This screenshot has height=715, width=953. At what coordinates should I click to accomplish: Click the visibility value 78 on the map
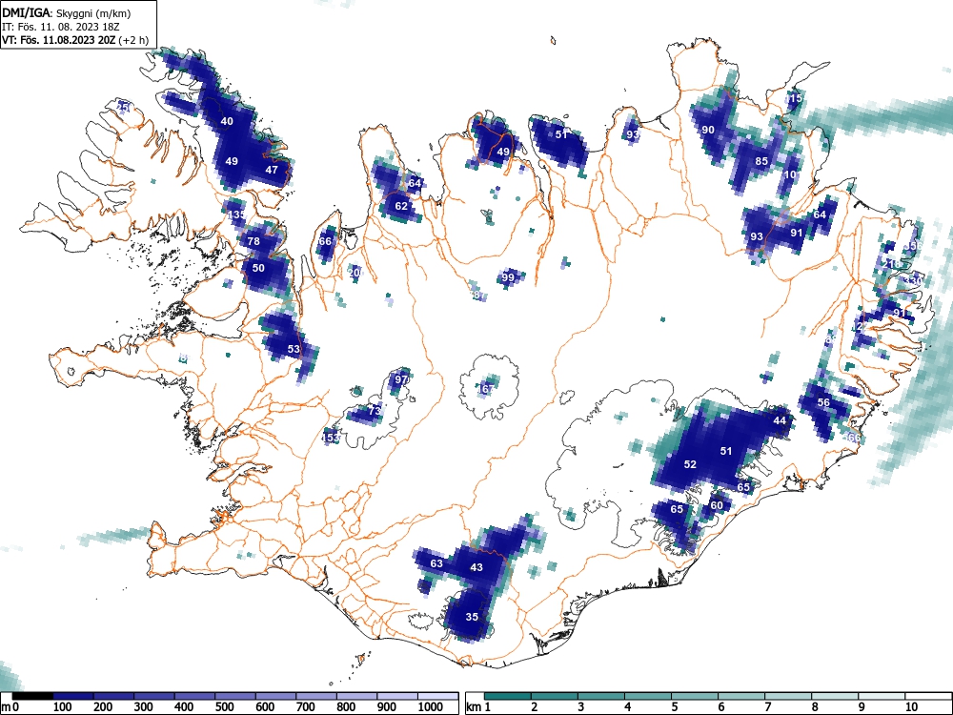tap(253, 241)
